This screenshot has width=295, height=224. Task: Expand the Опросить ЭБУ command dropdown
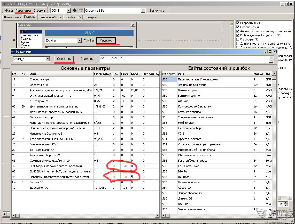point(143,11)
